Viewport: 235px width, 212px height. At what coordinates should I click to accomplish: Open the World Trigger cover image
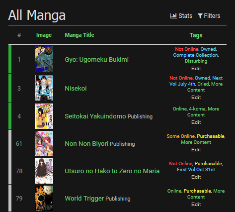[44, 198]
